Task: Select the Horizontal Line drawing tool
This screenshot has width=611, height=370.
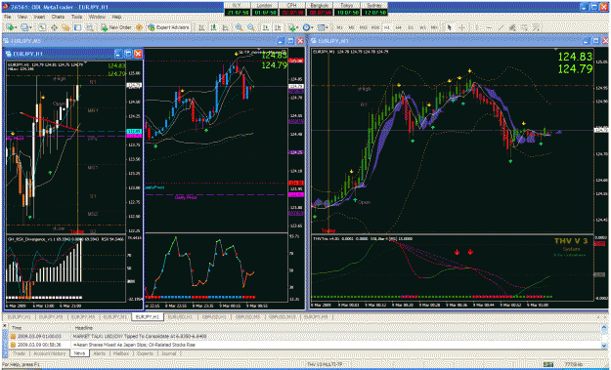Action: (489, 27)
